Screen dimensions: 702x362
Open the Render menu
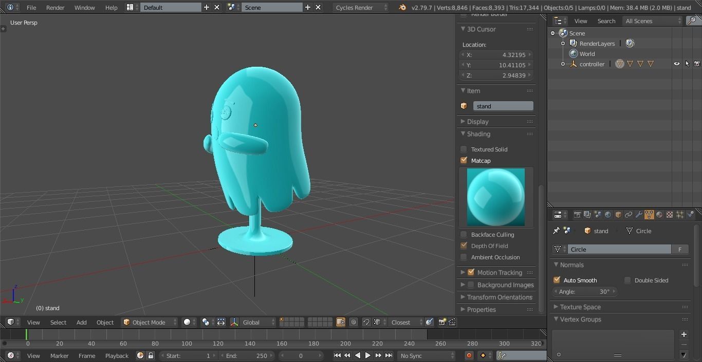(56, 7)
